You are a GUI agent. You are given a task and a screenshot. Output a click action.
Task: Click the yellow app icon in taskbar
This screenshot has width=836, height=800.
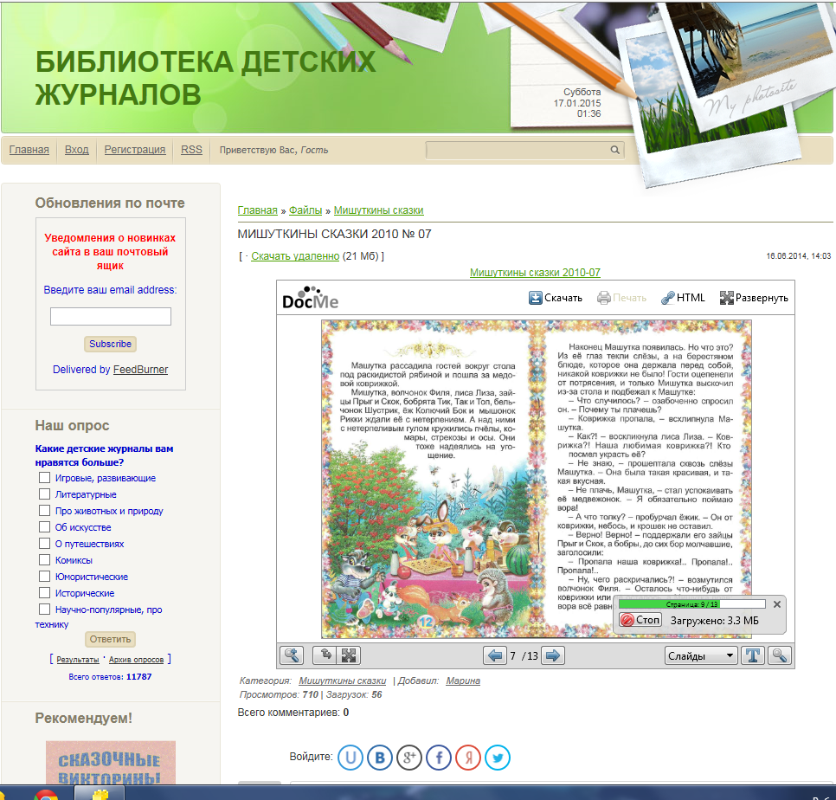point(100,794)
